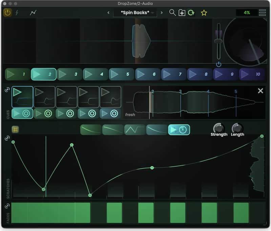Click the fourth cue play-target button
Screen dimensions: 271x231
pyautogui.click(x=88, y=114)
